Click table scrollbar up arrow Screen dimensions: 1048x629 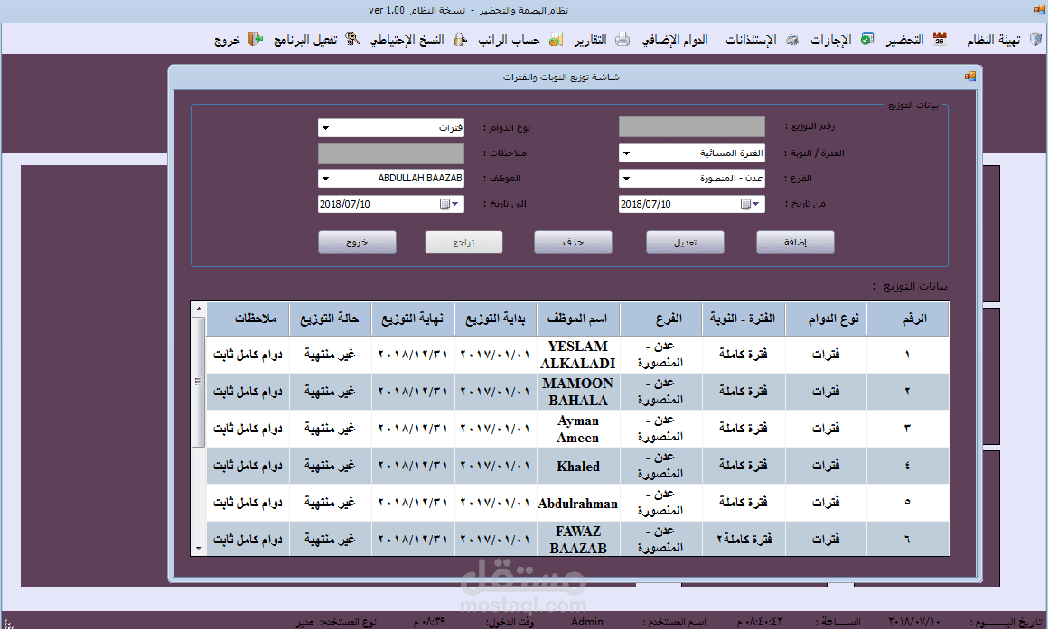tap(199, 309)
